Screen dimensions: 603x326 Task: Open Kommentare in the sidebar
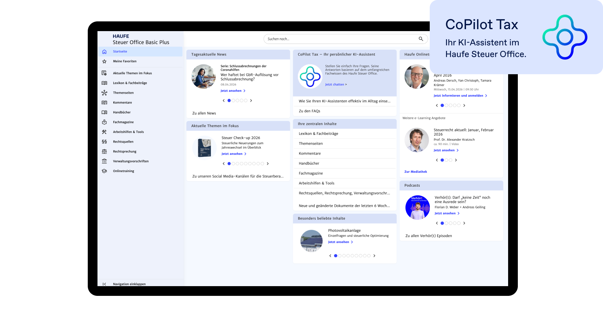[x=122, y=103]
